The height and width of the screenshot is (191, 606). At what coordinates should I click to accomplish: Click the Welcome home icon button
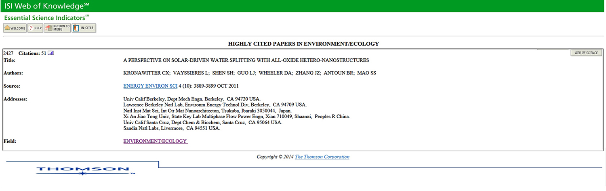pyautogui.click(x=15, y=28)
